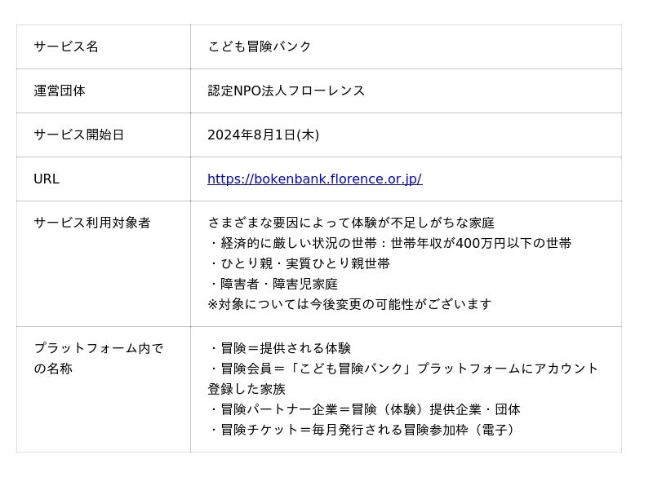Click the 登録した家族 continuation text
The width and height of the screenshot is (653, 477).
click(x=247, y=389)
